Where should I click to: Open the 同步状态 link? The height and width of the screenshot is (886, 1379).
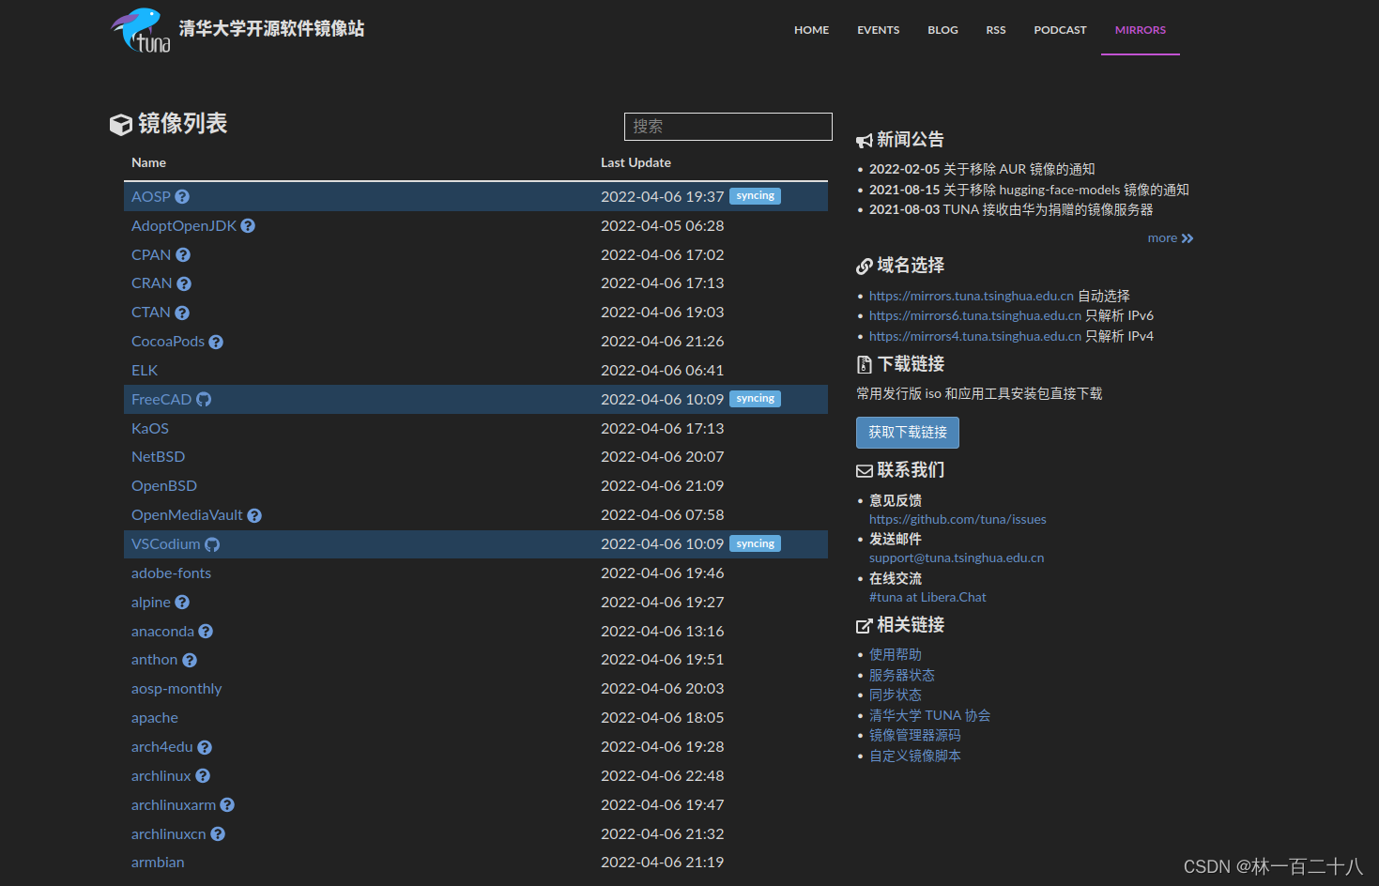[896, 695]
